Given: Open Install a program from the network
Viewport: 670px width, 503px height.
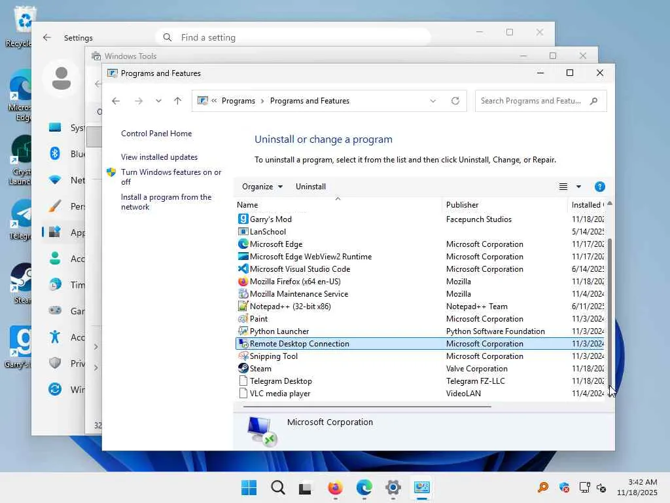Looking at the screenshot, I should 166,202.
